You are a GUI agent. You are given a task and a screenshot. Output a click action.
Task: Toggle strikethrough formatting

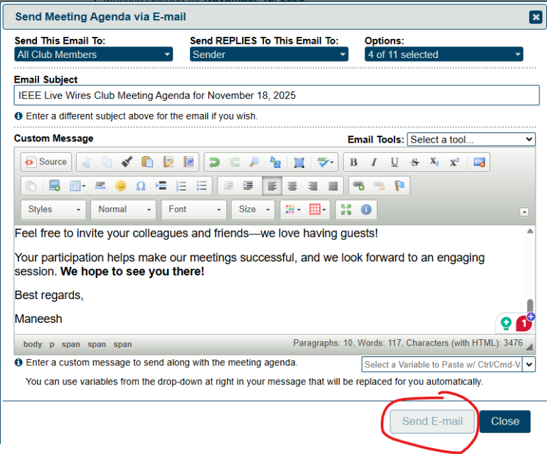(x=414, y=162)
